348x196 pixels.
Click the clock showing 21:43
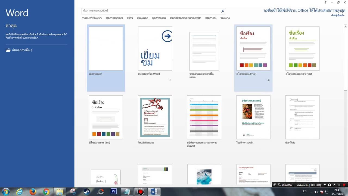point(337,192)
